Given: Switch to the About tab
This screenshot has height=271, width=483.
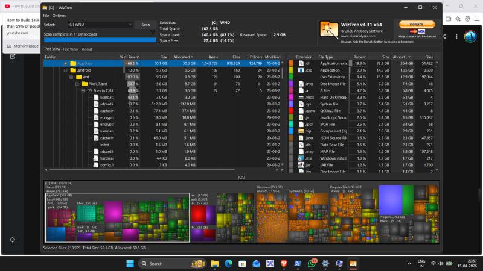Looking at the screenshot, I should tap(87, 49).
